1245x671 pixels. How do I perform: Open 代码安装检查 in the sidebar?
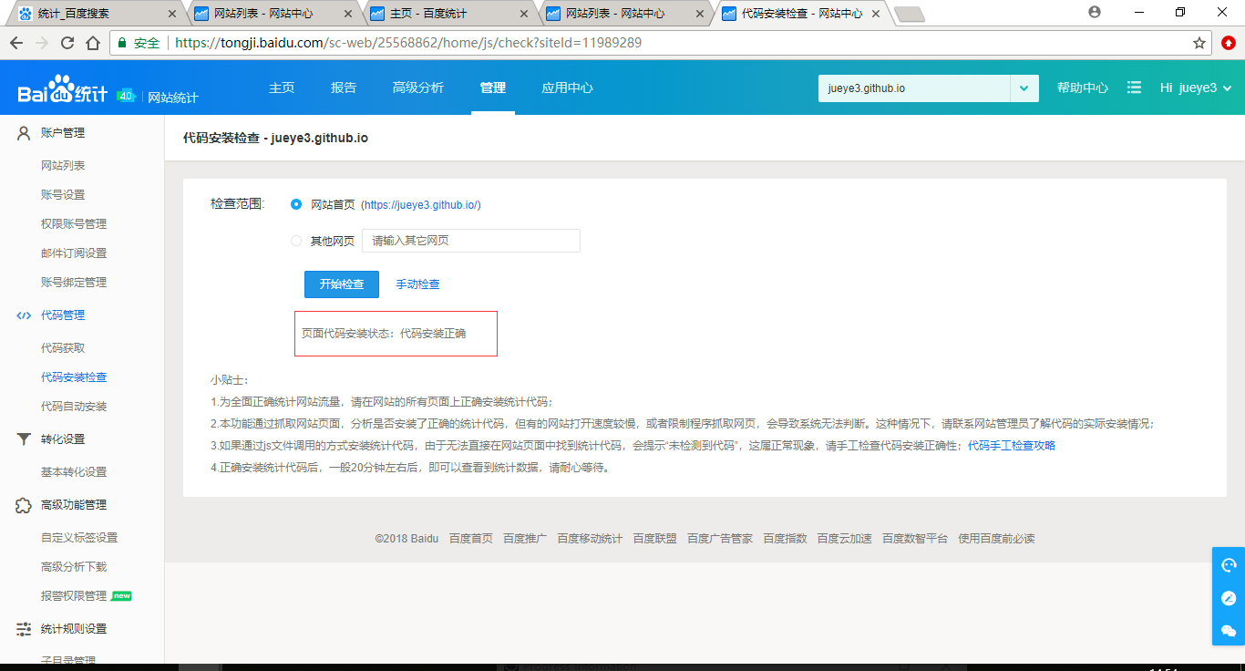pos(74,377)
